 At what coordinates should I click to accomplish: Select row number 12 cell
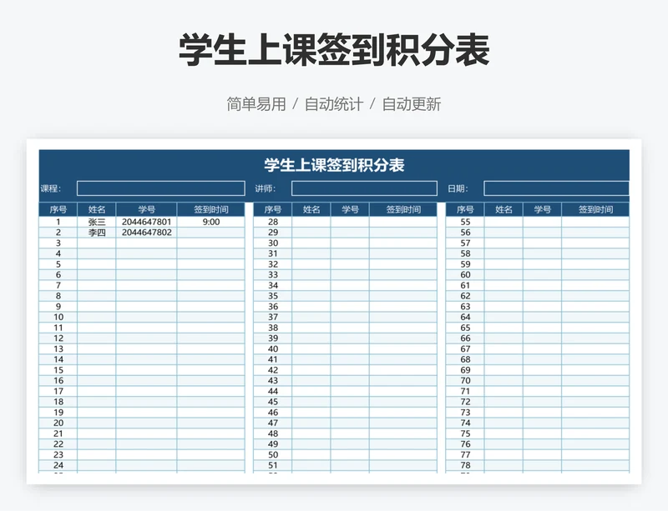click(x=58, y=338)
